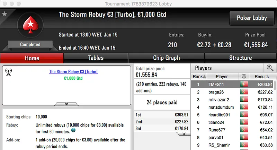Click the favorite star icon
This screenshot has height=150, width=277.
coord(5,14)
